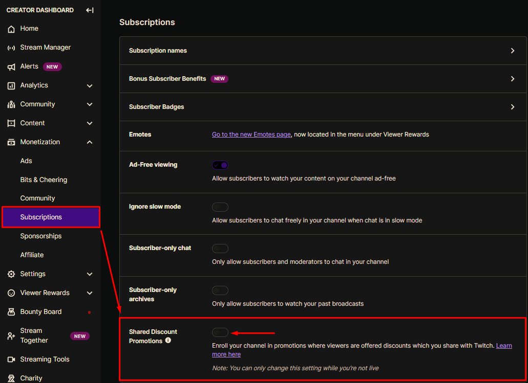Click the Ad-Free viewing description text

(304, 178)
